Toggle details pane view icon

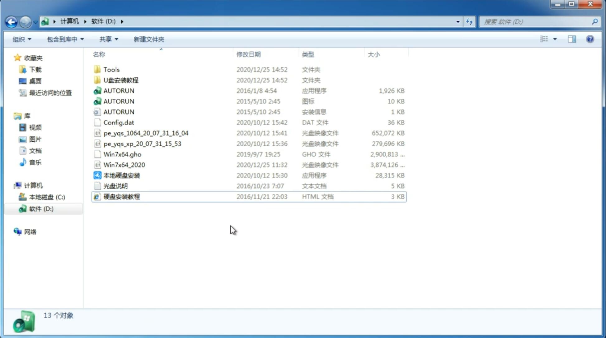[572, 39]
